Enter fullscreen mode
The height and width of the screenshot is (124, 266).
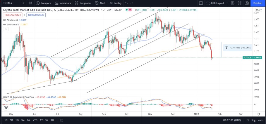(x=240, y=3)
